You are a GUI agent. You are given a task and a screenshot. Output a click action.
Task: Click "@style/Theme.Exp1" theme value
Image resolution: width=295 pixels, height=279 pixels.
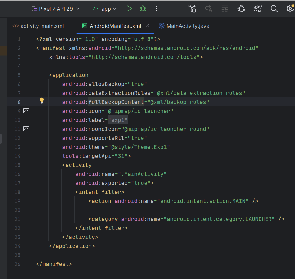(139, 147)
